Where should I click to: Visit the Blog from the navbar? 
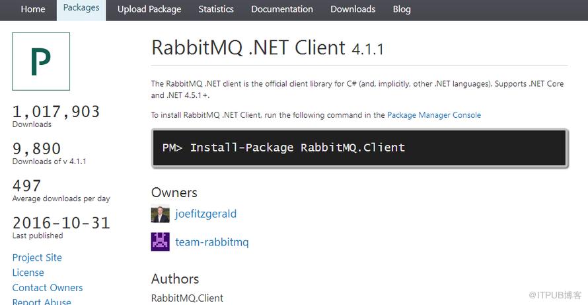[402, 9]
